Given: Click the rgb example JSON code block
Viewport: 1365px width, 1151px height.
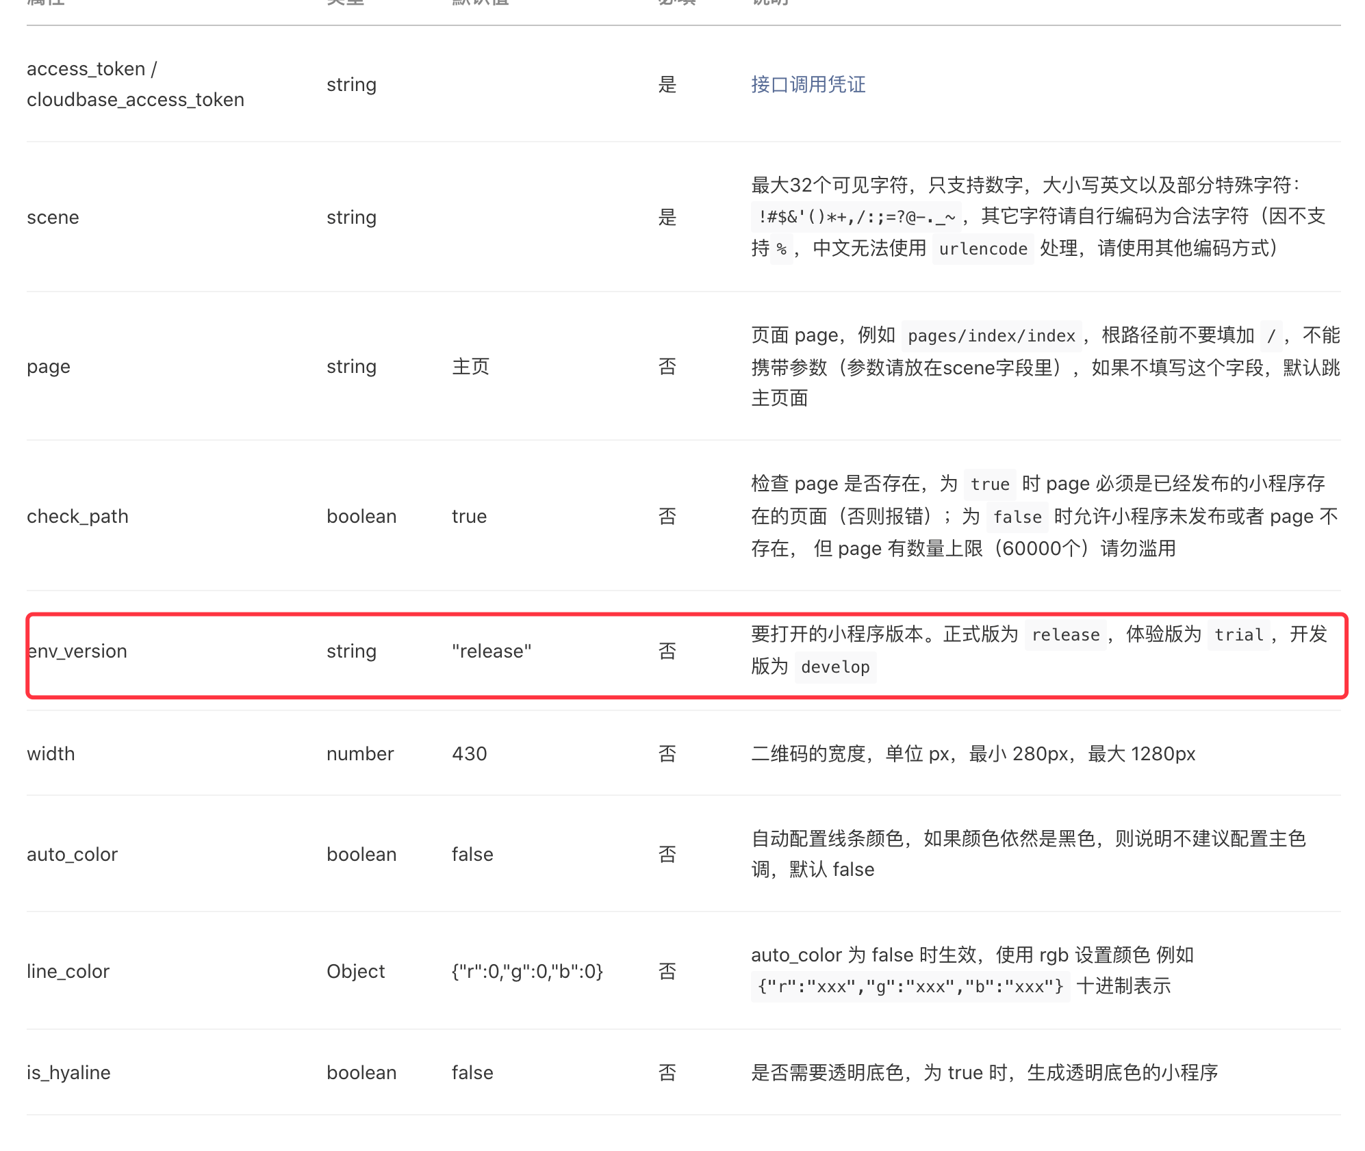Looking at the screenshot, I should point(910,987).
